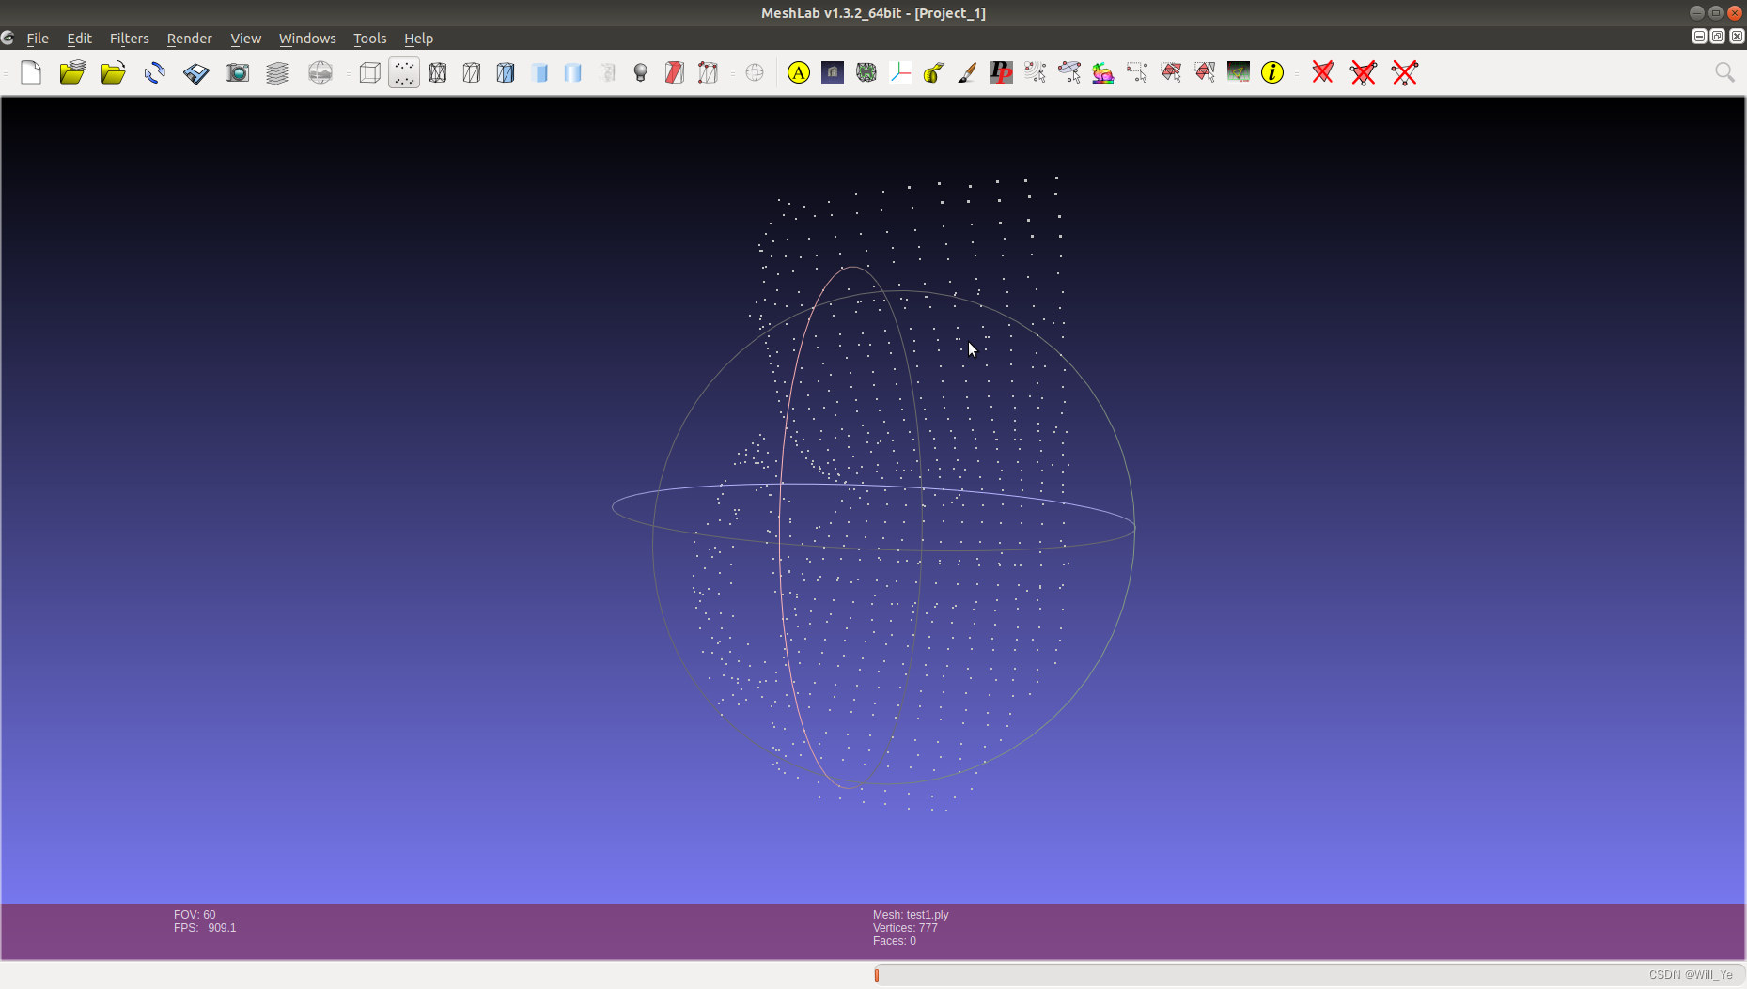Import a mesh file
The height and width of the screenshot is (989, 1747).
(114, 72)
